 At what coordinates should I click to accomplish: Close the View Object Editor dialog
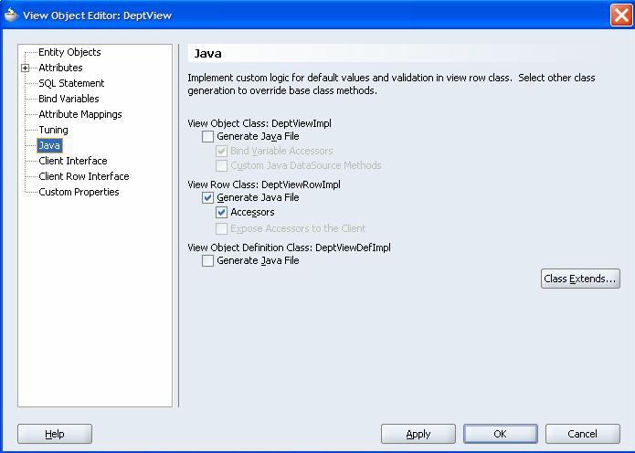pyautogui.click(x=619, y=15)
